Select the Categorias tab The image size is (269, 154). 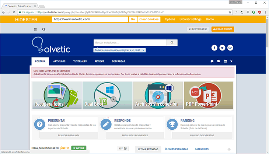point(202,149)
